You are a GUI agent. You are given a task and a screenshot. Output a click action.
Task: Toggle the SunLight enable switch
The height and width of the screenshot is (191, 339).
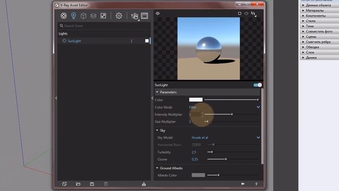257,85
